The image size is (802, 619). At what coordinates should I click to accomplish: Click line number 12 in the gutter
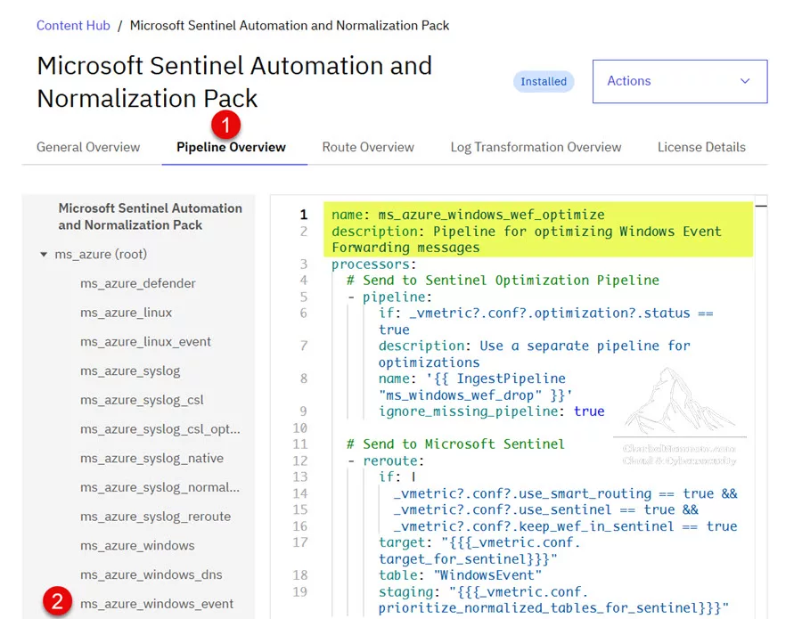coord(300,461)
